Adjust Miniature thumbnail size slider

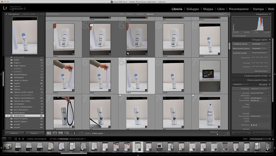[217, 134]
